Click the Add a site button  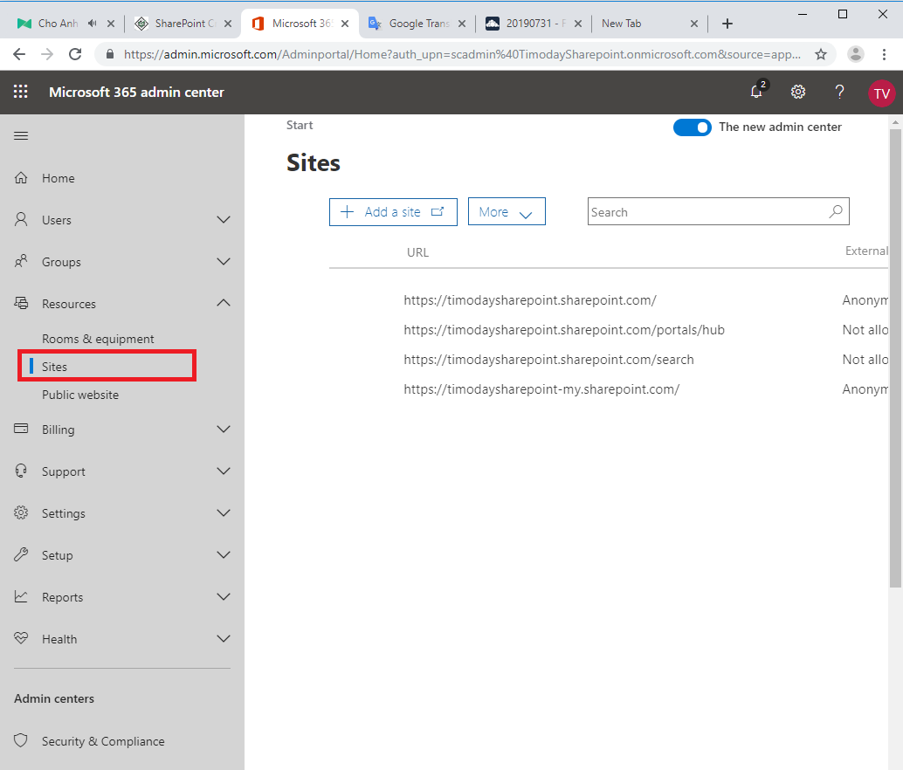pyautogui.click(x=393, y=211)
